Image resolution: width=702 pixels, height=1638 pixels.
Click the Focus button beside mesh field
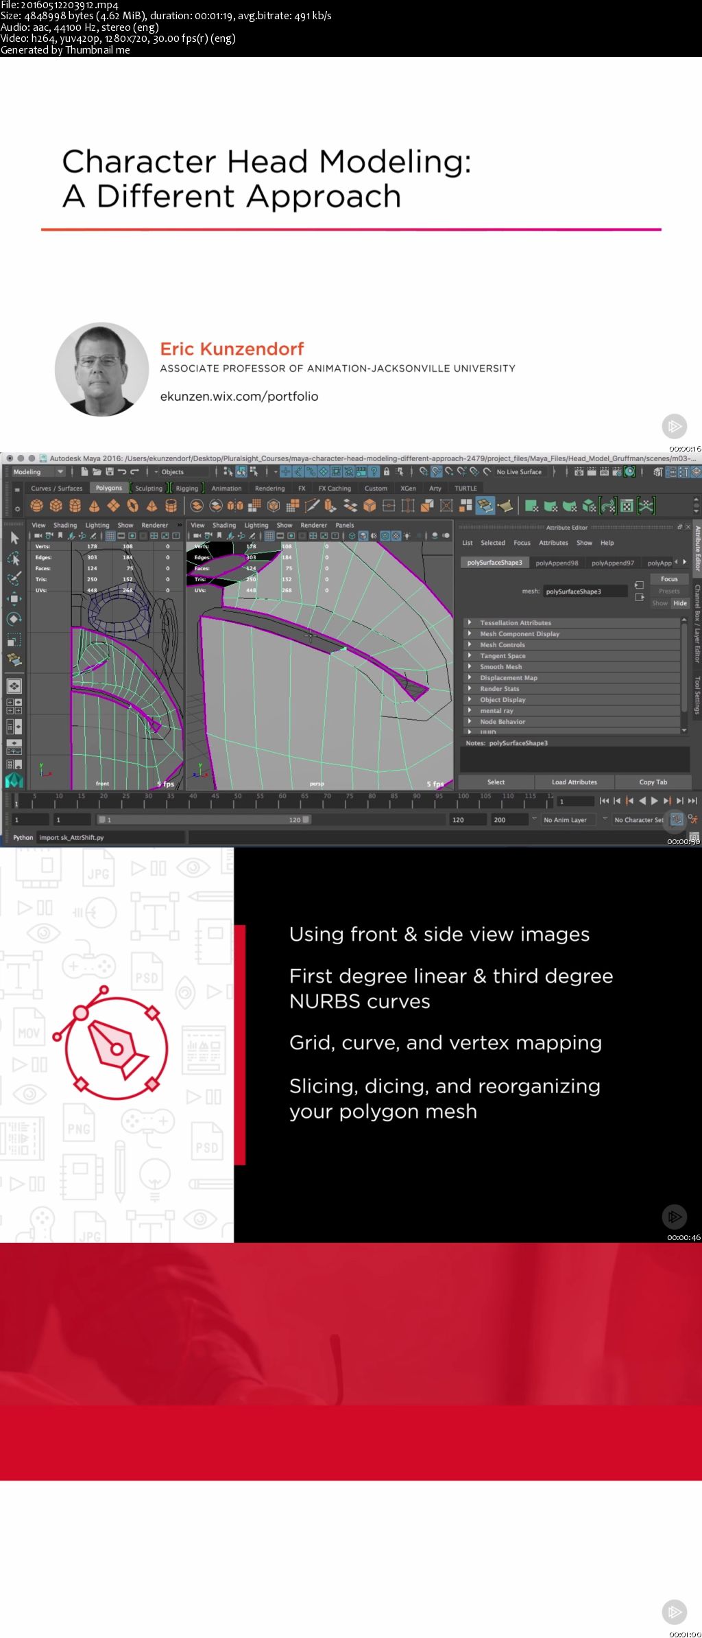[669, 578]
